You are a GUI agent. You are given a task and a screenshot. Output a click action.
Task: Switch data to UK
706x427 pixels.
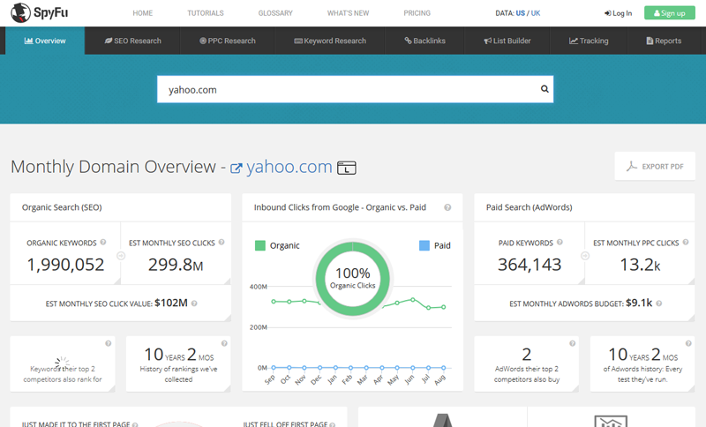coord(536,13)
